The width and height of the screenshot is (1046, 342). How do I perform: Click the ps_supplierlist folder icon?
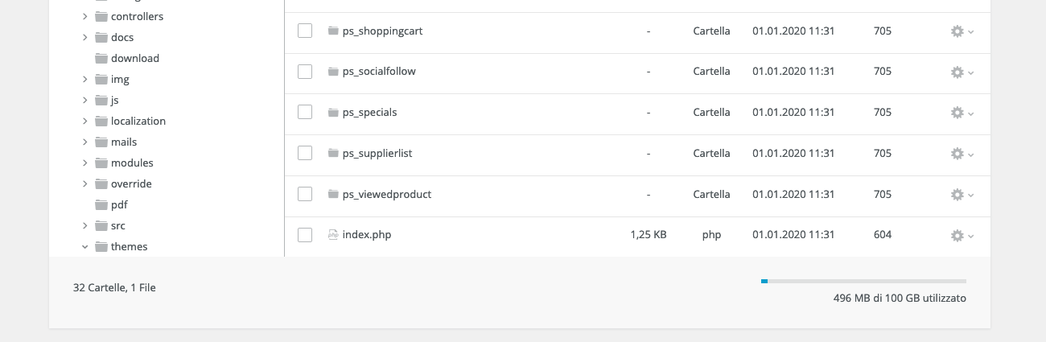tap(333, 153)
